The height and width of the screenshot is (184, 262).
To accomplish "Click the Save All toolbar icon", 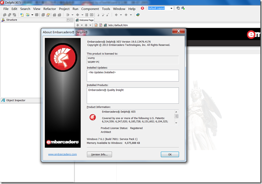I will click(x=43, y=15).
